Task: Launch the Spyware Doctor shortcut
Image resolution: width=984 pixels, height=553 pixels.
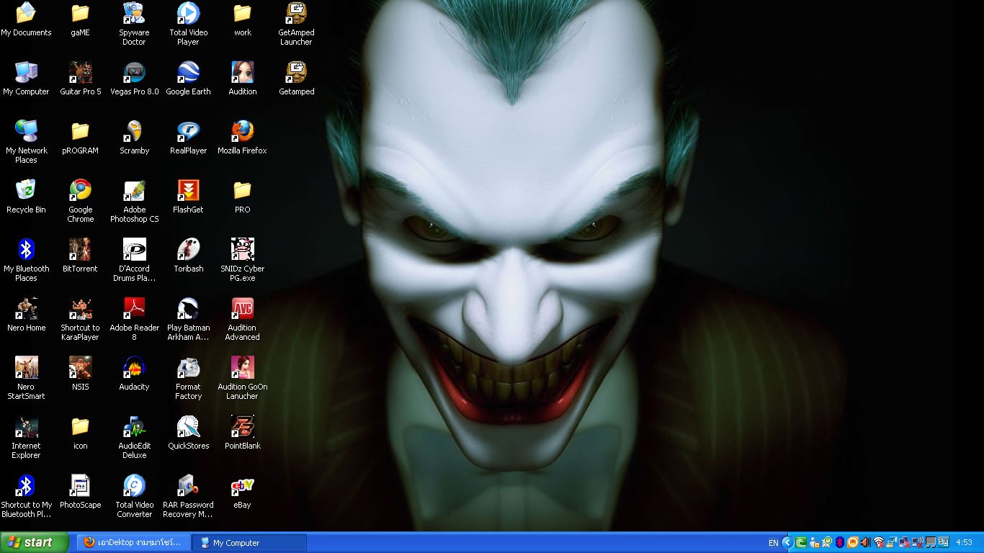Action: (x=134, y=24)
